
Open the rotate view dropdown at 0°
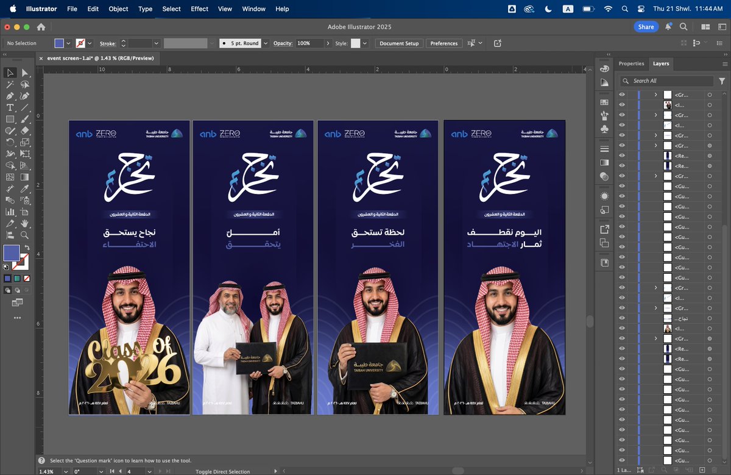(x=101, y=471)
